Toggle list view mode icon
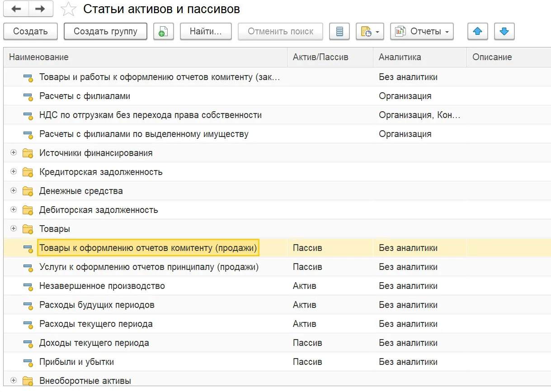The image size is (551, 392). 339,32
